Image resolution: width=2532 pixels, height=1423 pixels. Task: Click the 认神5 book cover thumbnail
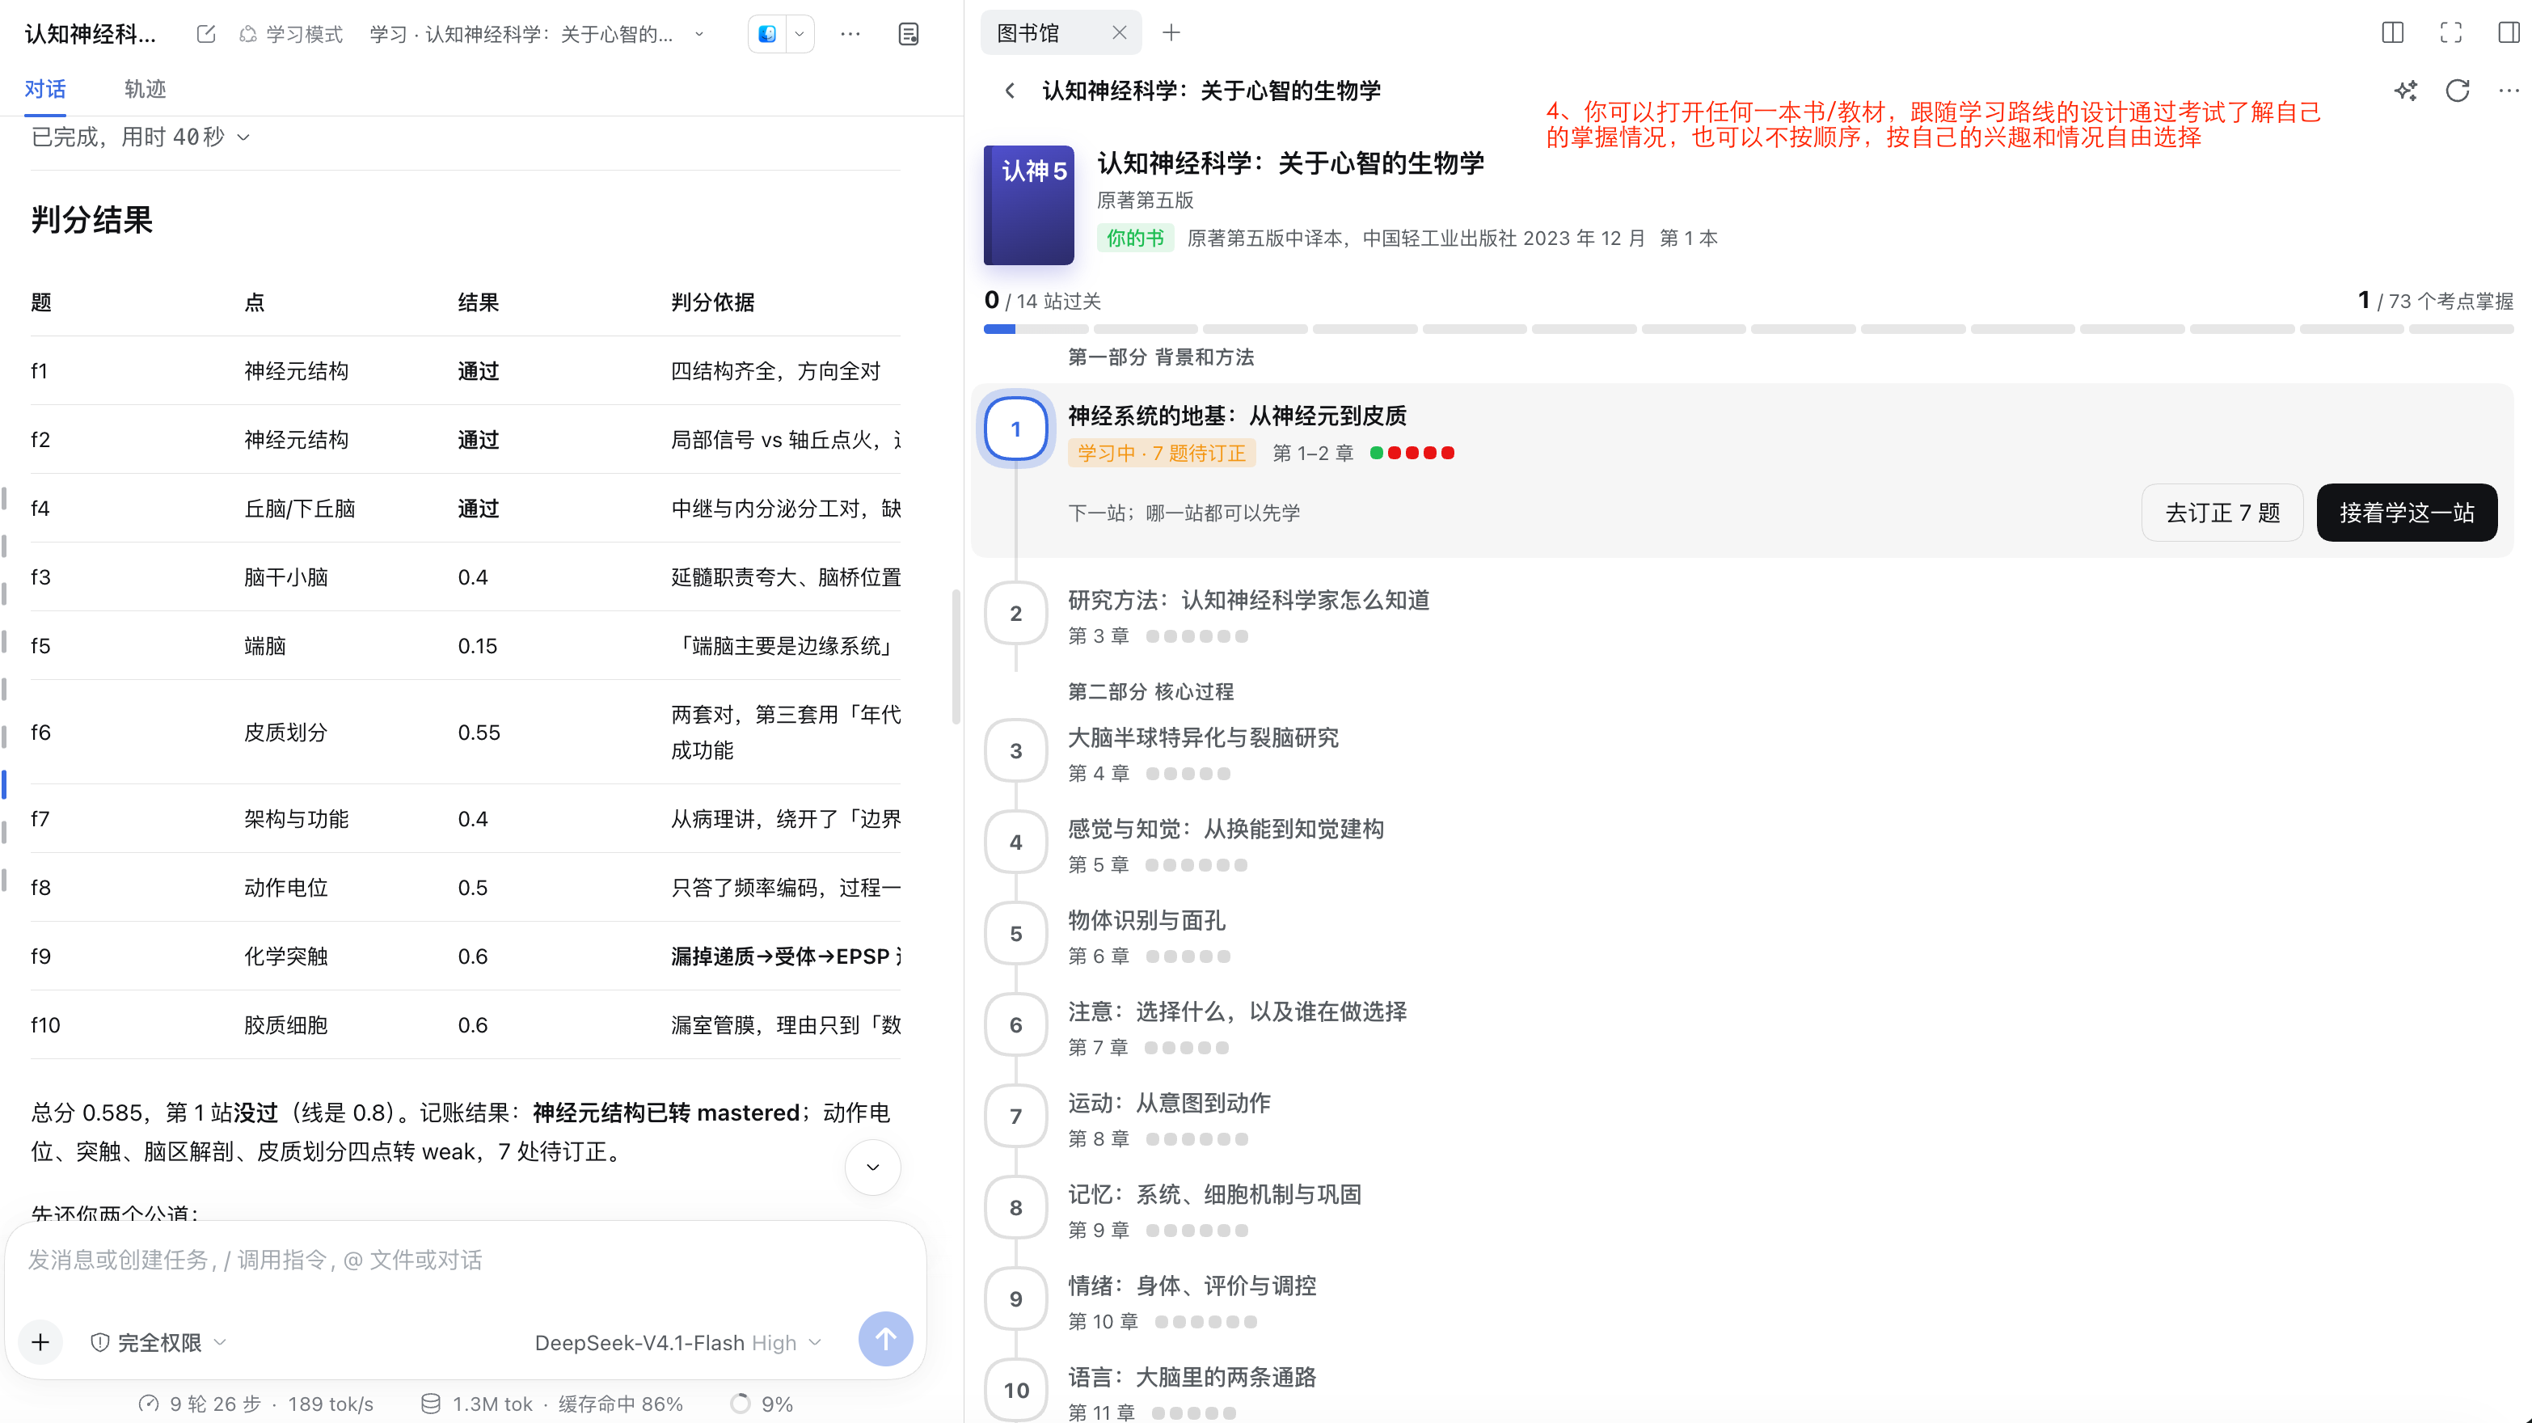(x=1028, y=205)
